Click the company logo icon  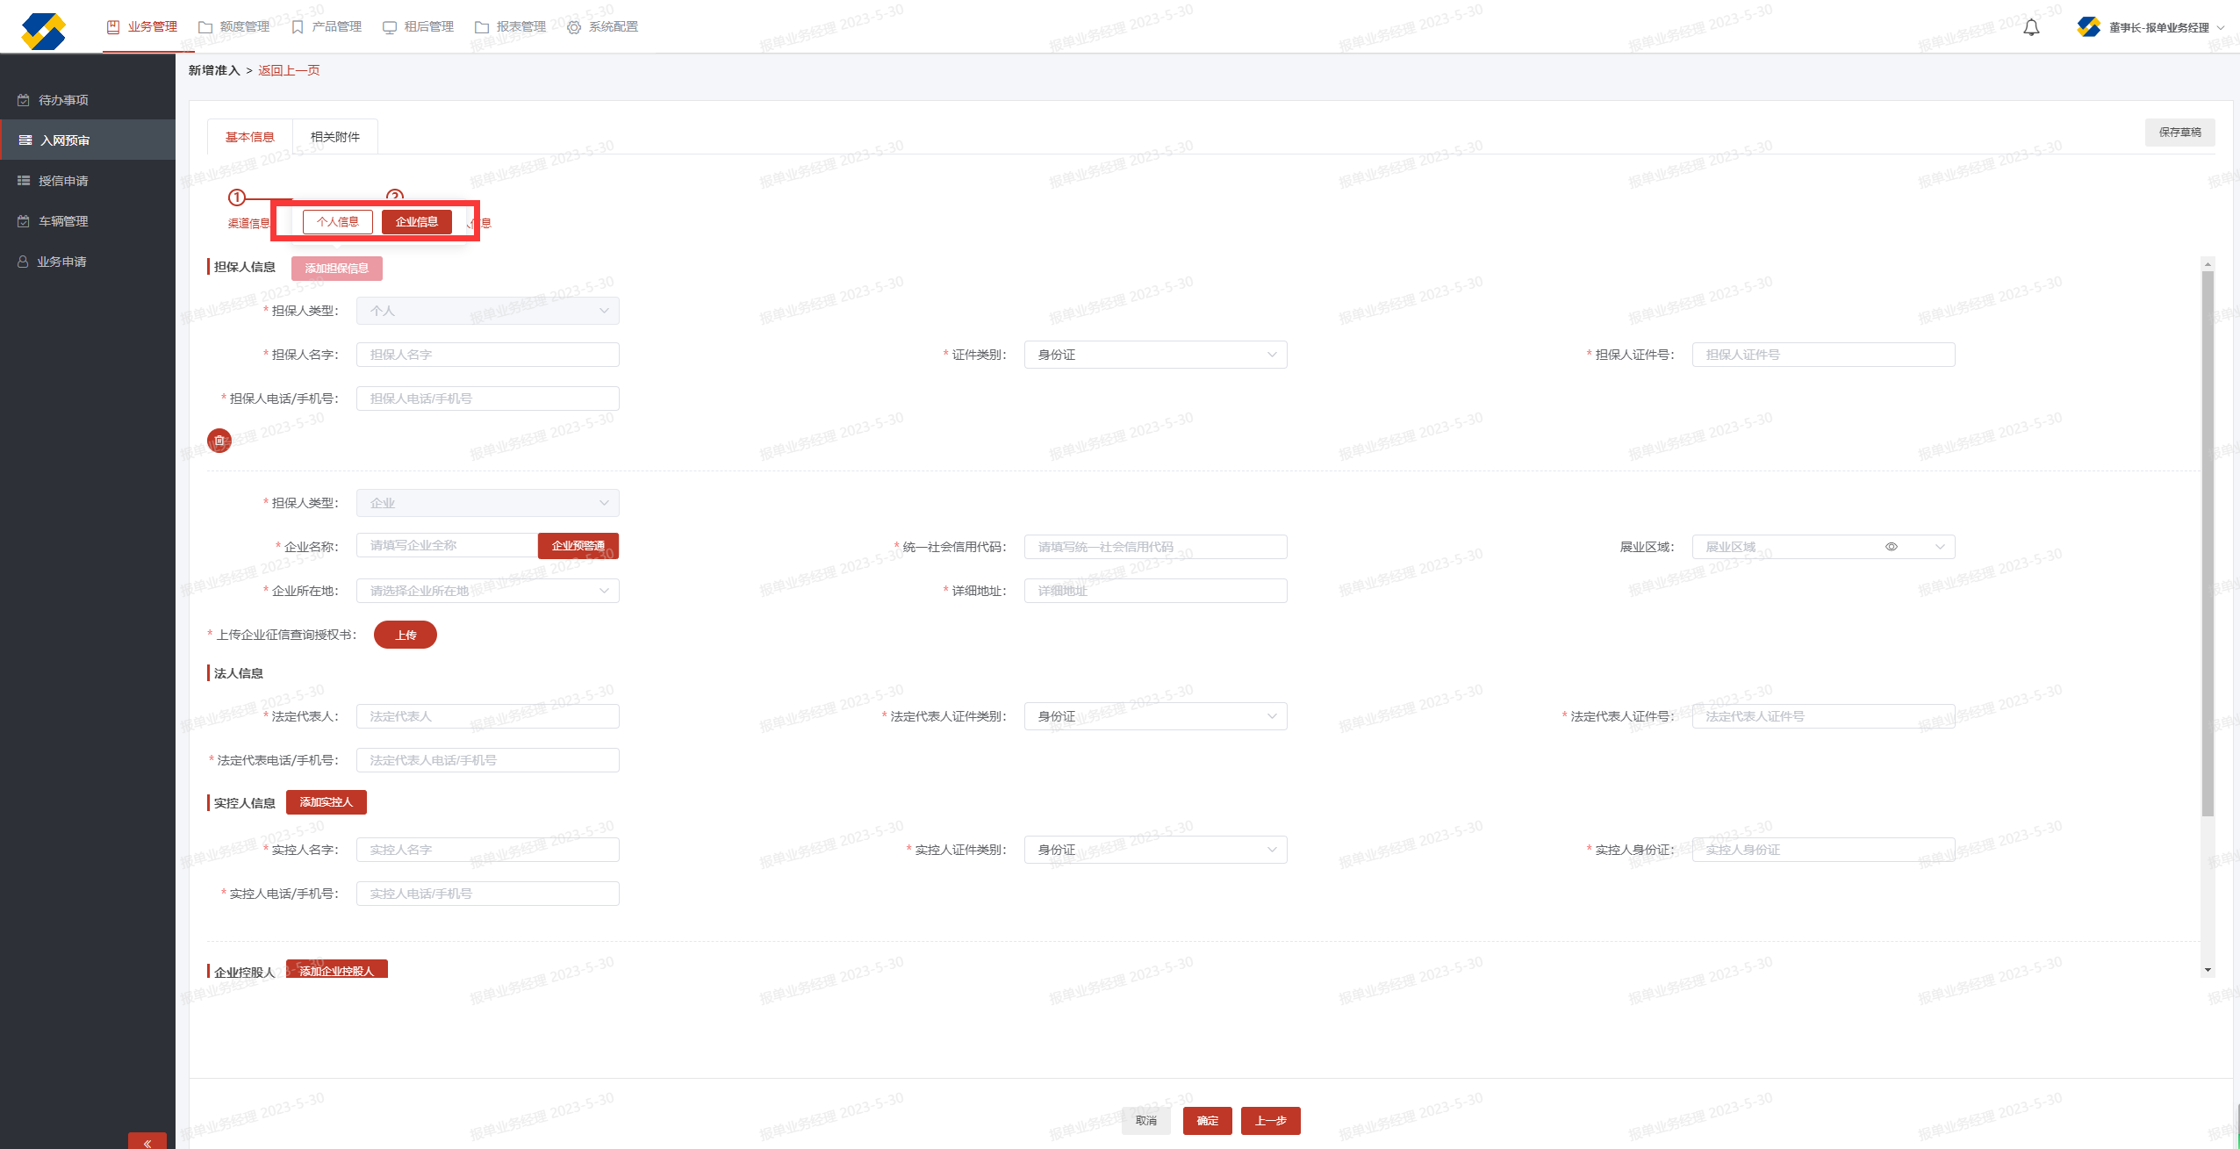coord(43,30)
